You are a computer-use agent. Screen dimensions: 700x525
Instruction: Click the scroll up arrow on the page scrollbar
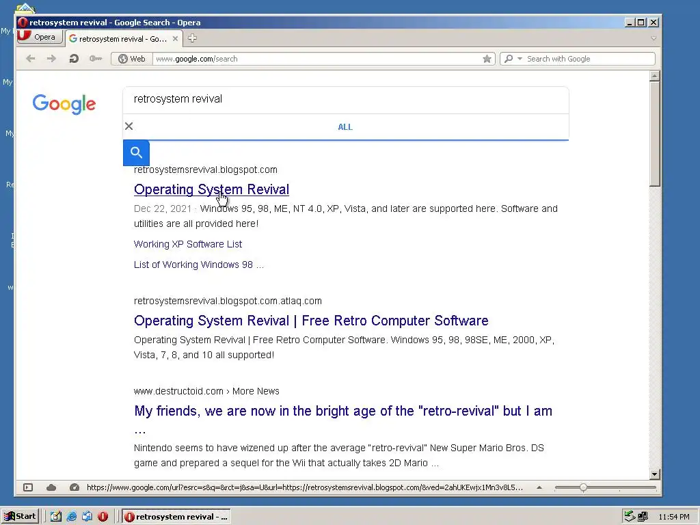pos(654,75)
